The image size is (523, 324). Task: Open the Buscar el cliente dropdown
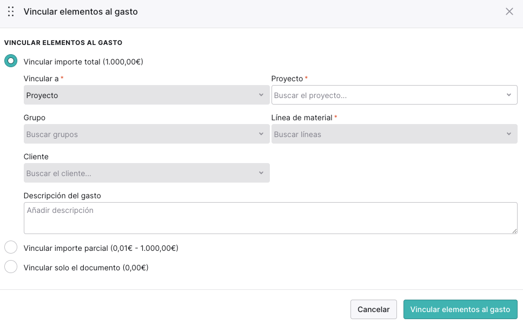point(147,173)
